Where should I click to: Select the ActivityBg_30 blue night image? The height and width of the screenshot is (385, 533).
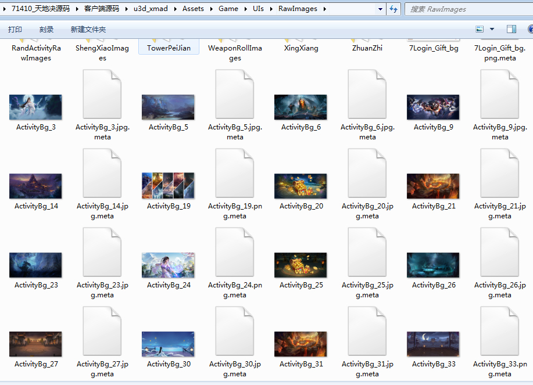168,344
